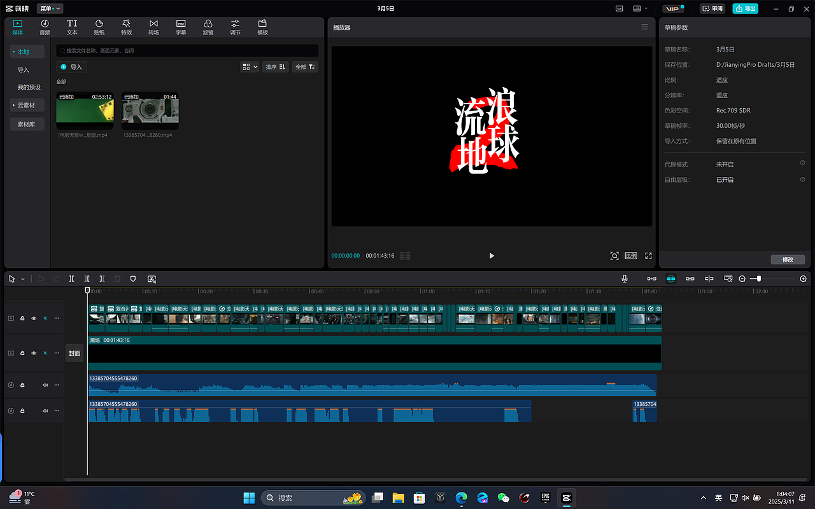The width and height of the screenshot is (815, 509).
Task: Toggle the highlighted auto-snap button in timeline toolbar
Action: click(x=670, y=279)
